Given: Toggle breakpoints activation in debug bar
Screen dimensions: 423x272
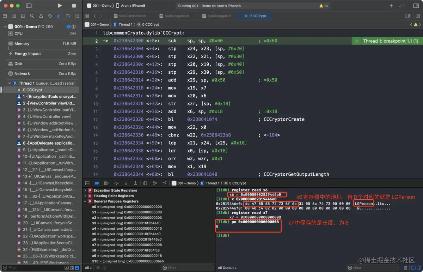Looking at the screenshot, I should [97, 183].
